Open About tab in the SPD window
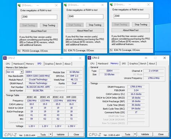171x139 pixels. (x=67, y=64)
